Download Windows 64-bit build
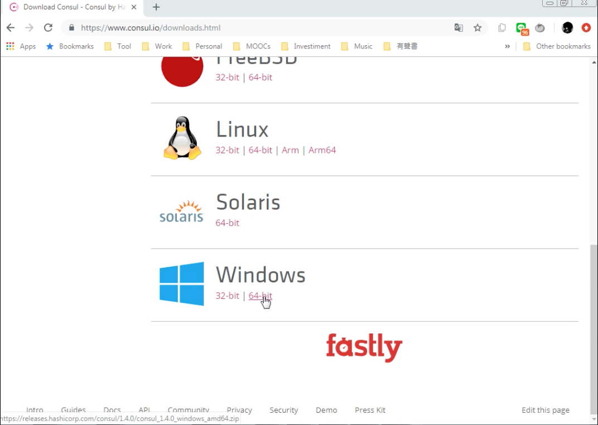Image resolution: width=598 pixels, height=425 pixels. pyautogui.click(x=261, y=296)
